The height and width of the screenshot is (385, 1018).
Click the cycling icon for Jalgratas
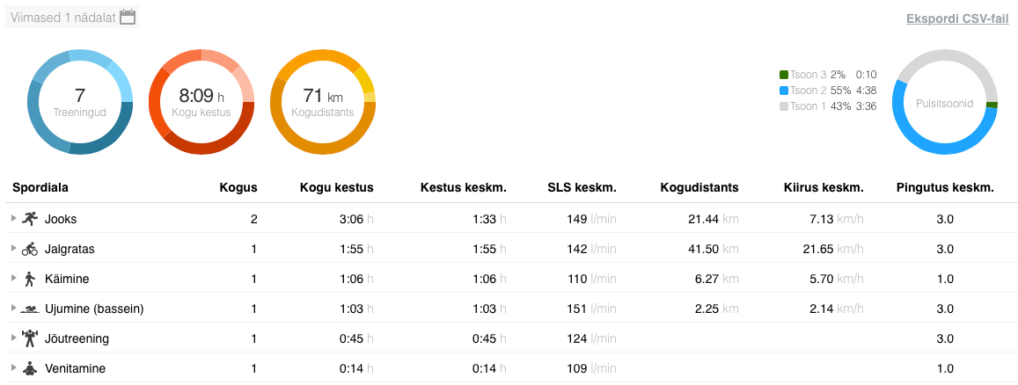(x=31, y=249)
